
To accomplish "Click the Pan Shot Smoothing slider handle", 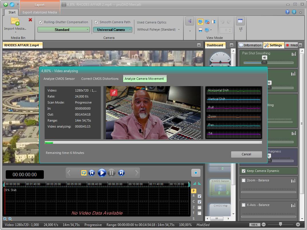I will (x=264, y=63).
